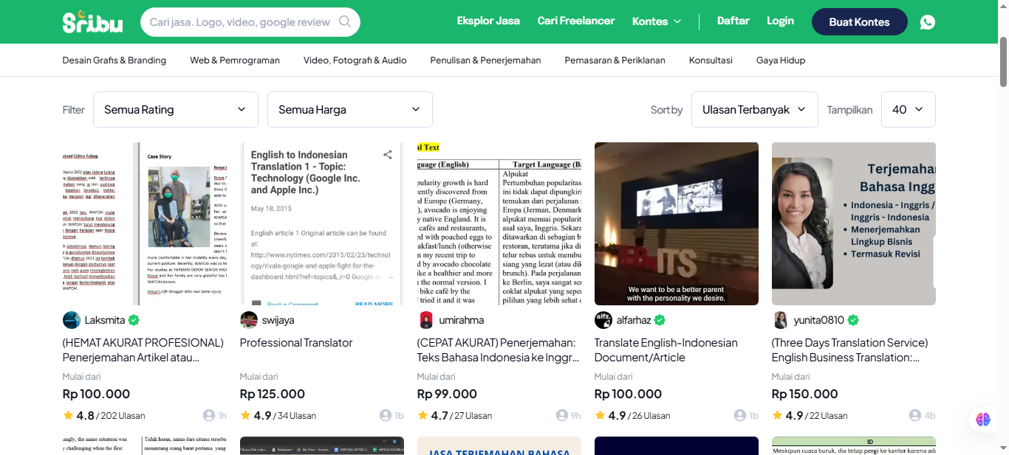Click the star icon beside 4.9 / 34 Ulasan

245,415
